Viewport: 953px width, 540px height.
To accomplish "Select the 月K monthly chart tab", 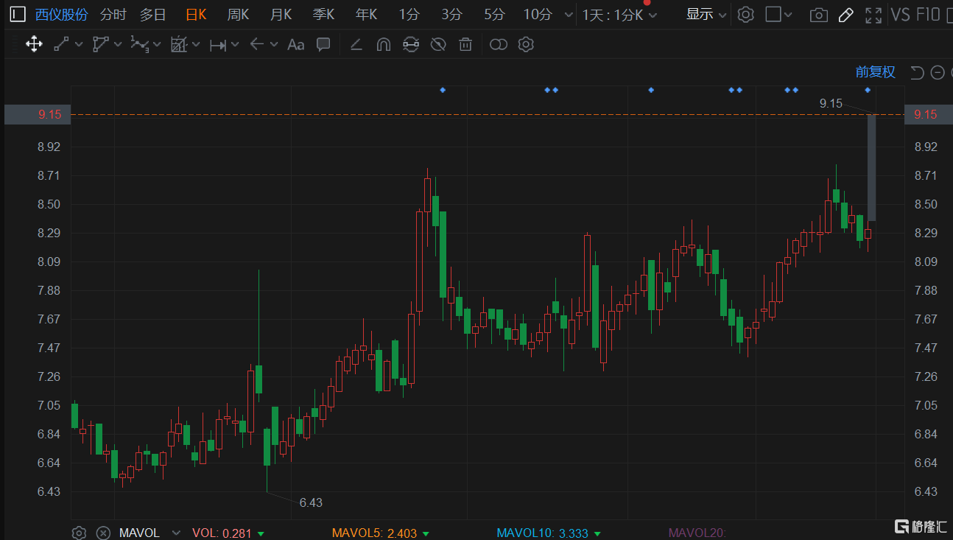I will pos(281,15).
